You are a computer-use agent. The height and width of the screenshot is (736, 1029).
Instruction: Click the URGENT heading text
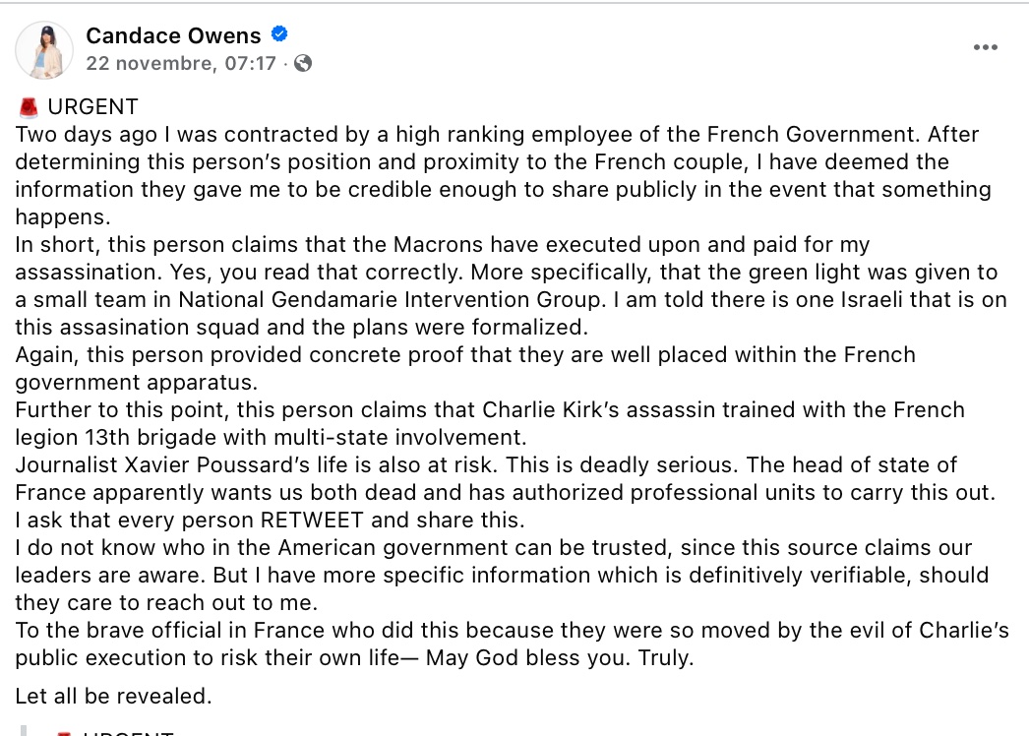coord(92,106)
